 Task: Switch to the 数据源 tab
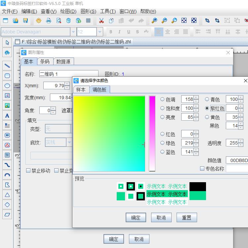[63, 62]
